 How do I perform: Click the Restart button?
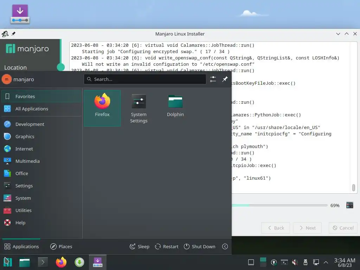pyautogui.click(x=167, y=246)
